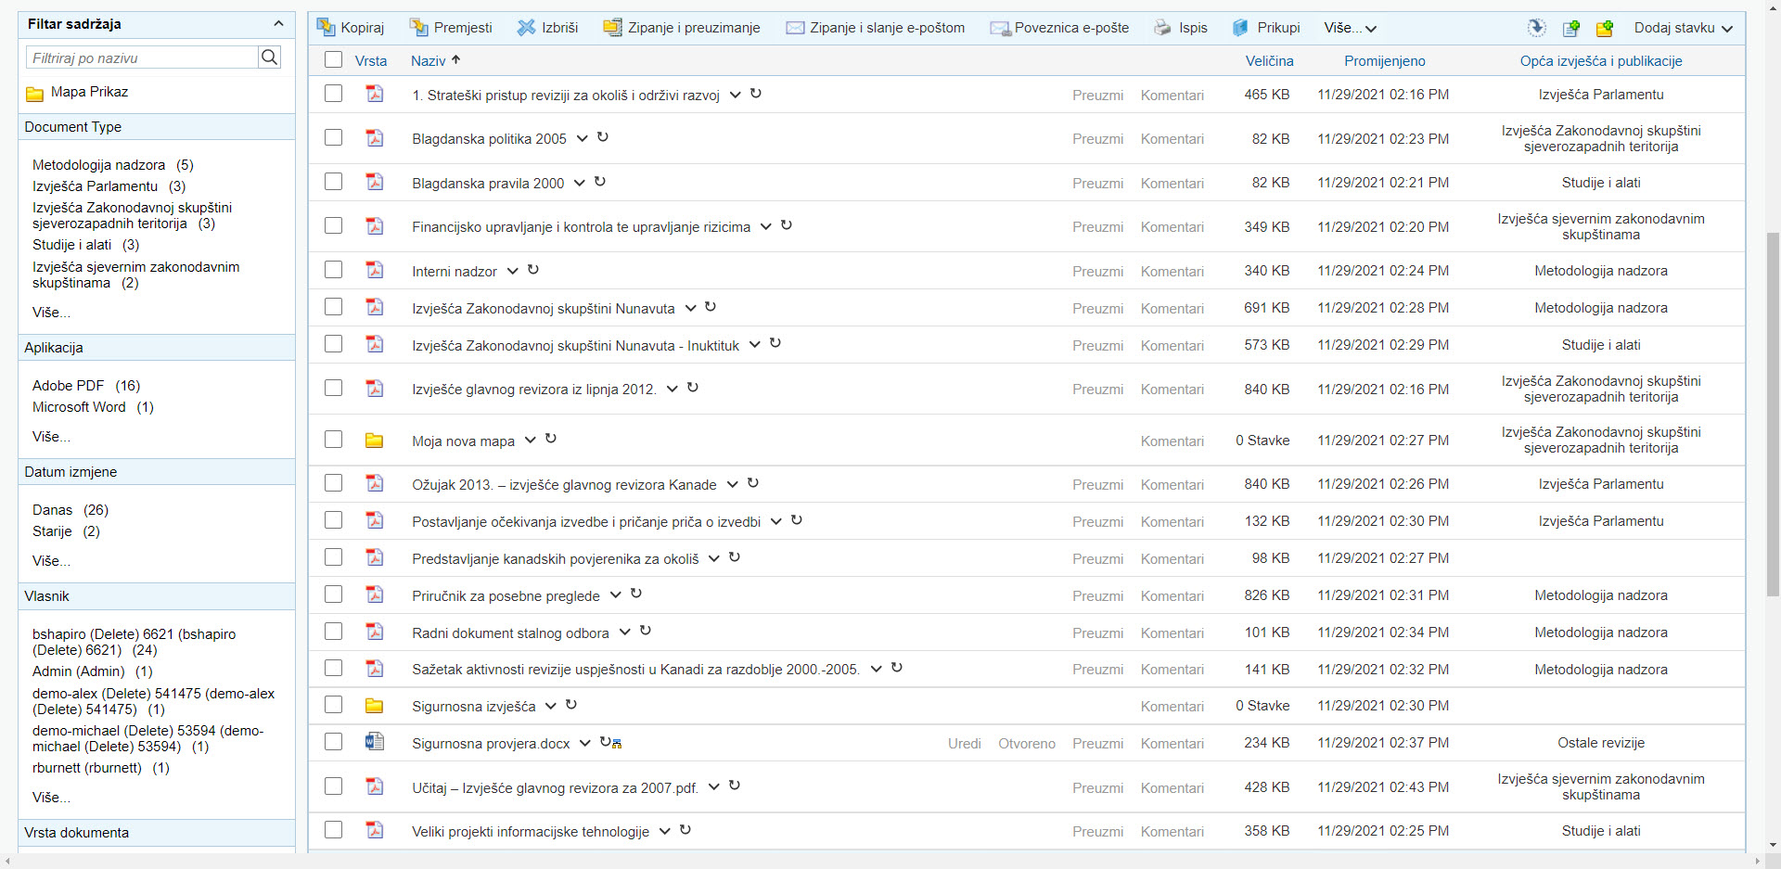
Task: Sort by the Veličina column header
Action: tap(1269, 61)
